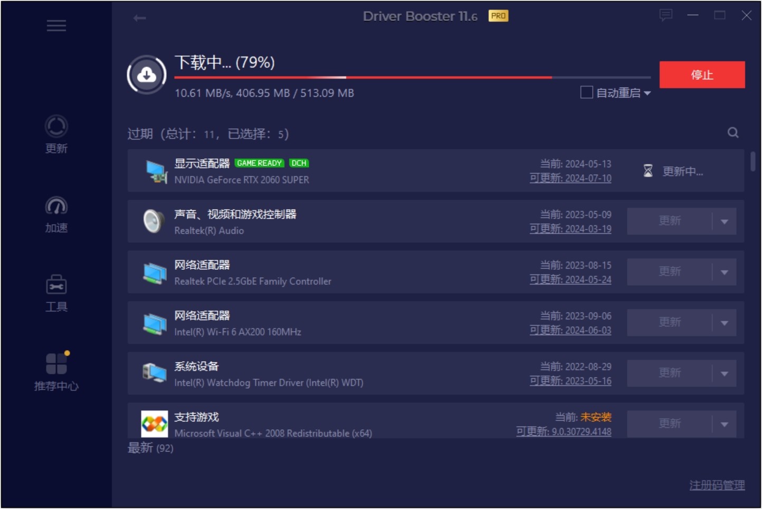The height and width of the screenshot is (509, 762).
Task: Enable the 自动重启 checkbox
Action: coord(586,92)
